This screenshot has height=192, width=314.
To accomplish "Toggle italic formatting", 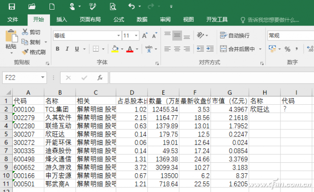I will tap(67, 49).
